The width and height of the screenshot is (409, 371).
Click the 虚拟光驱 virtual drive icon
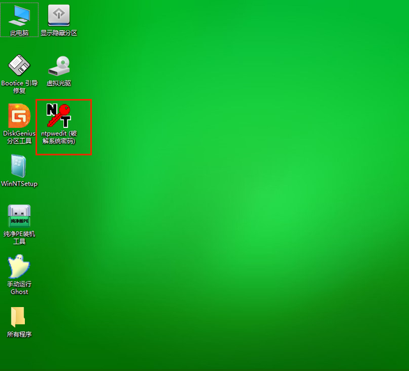coord(59,65)
